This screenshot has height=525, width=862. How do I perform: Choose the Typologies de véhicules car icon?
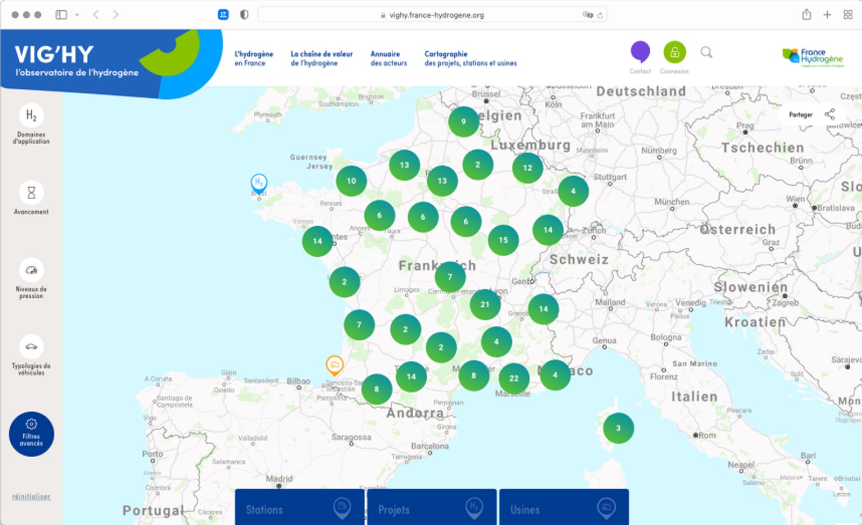click(x=31, y=347)
